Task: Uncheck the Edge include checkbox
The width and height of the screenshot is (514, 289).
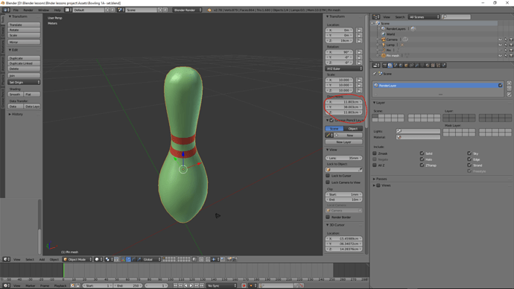Action: click(469, 159)
